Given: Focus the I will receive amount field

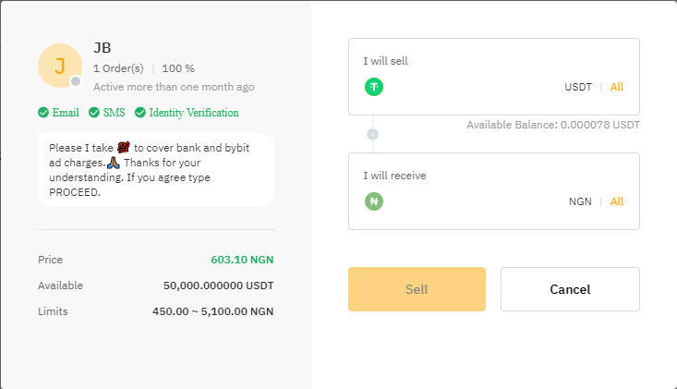Looking at the screenshot, I should pos(471,201).
